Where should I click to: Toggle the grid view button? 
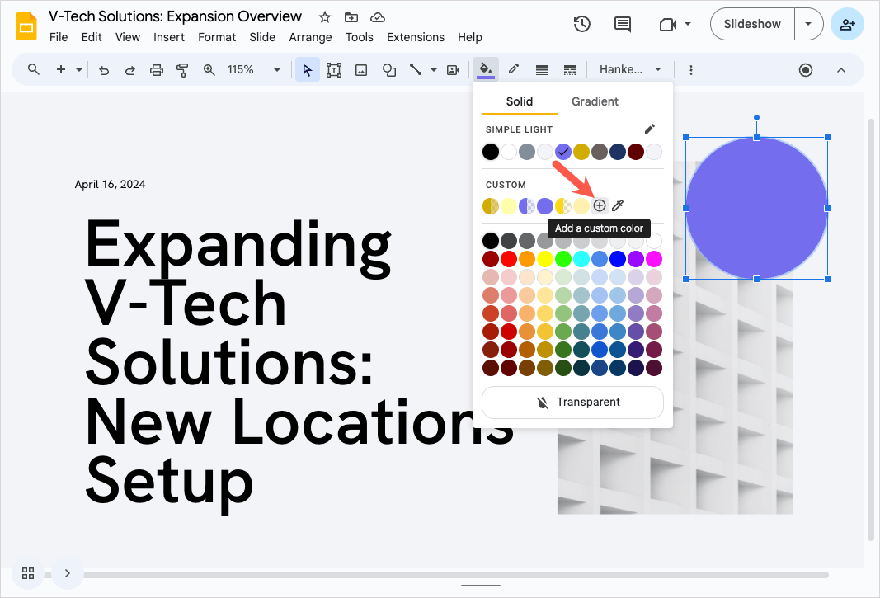pos(28,573)
